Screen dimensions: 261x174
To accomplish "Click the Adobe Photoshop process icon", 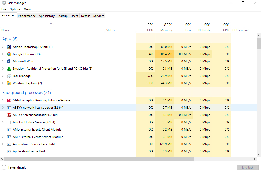I will point(9,47).
